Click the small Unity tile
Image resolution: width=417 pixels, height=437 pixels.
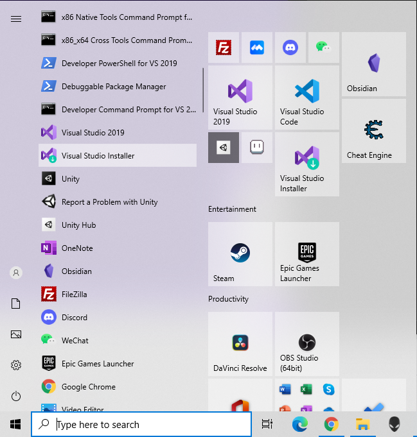pos(224,148)
